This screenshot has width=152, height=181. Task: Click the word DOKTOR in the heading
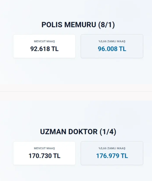(83, 132)
